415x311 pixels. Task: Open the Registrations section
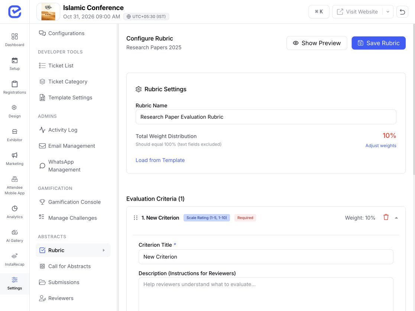(x=14, y=87)
